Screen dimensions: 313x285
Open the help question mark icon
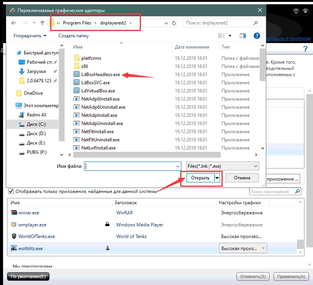(x=257, y=36)
